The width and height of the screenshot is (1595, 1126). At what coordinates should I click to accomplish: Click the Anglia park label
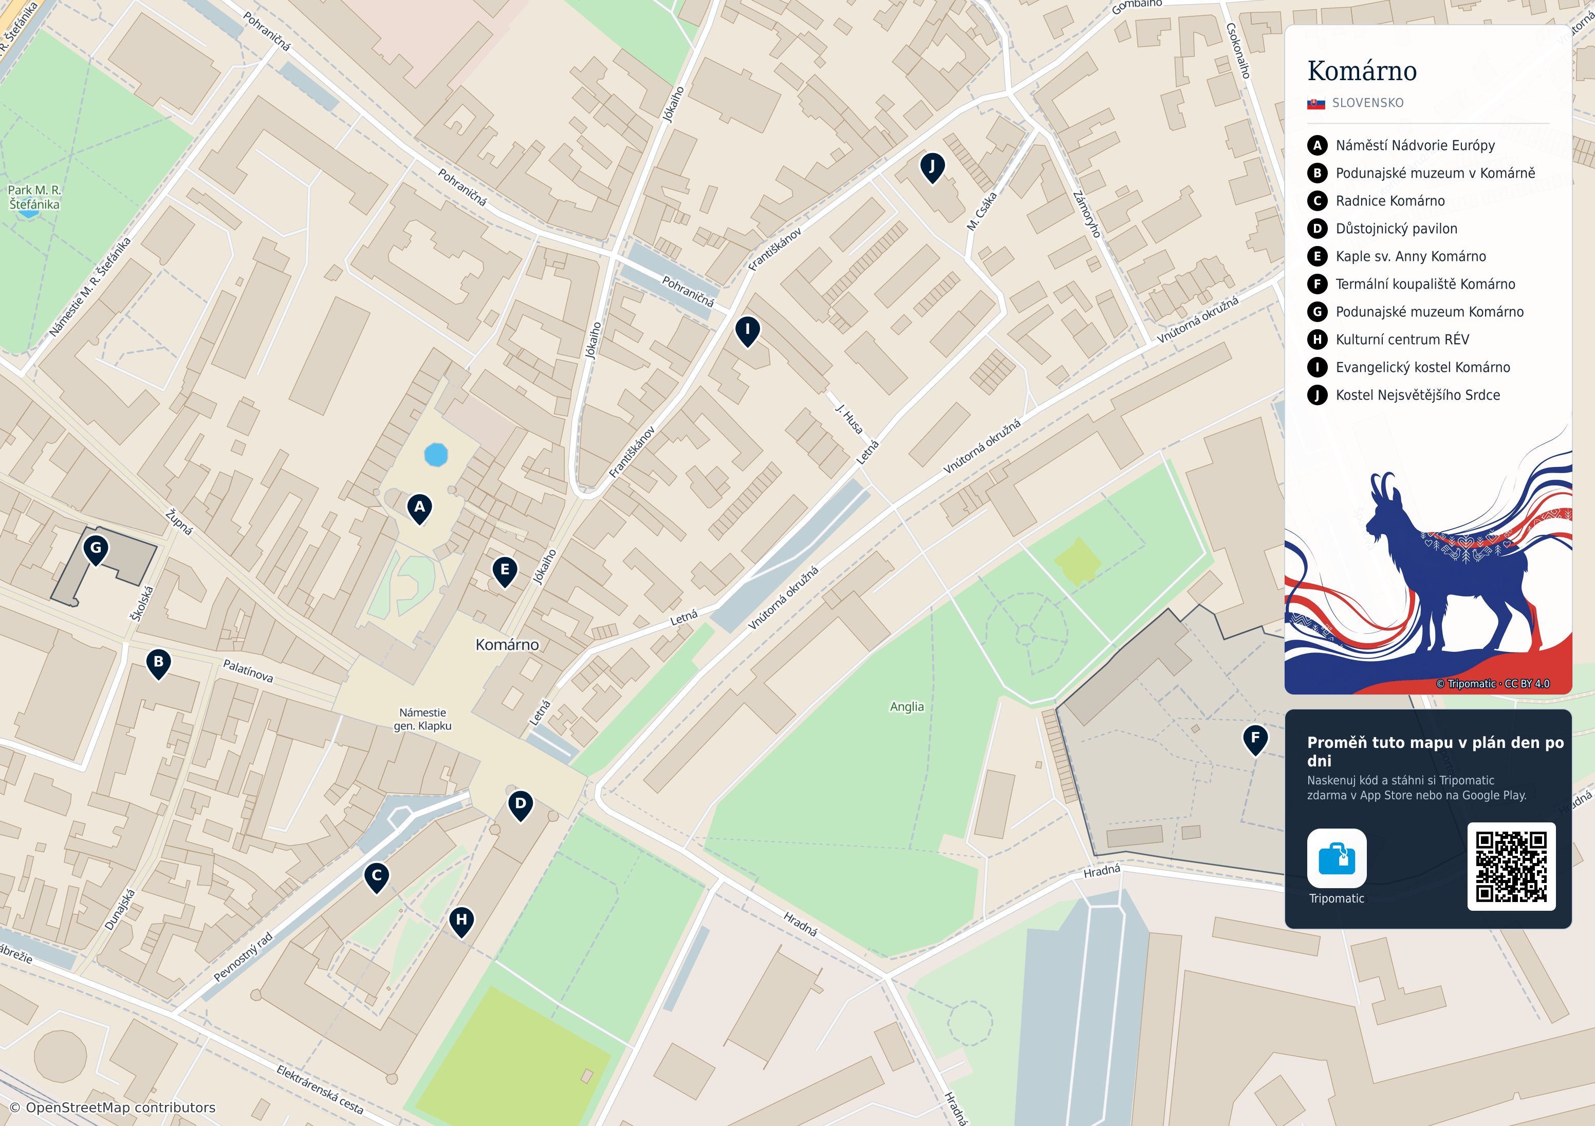(906, 706)
